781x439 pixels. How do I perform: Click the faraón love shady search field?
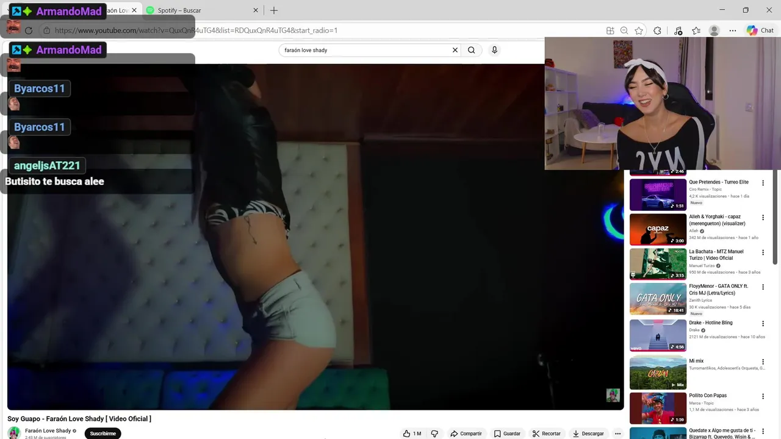tap(366, 50)
